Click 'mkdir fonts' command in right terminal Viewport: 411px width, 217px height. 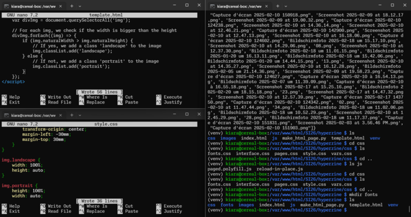(x=363, y=195)
